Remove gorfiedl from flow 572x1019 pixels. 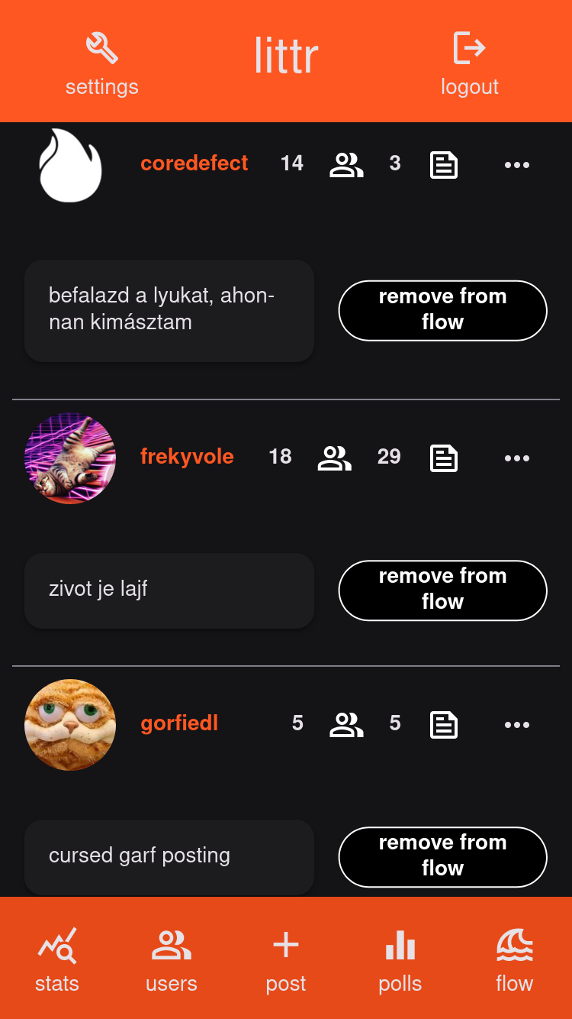[442, 856]
